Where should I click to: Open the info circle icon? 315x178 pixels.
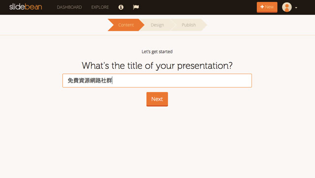point(121,7)
